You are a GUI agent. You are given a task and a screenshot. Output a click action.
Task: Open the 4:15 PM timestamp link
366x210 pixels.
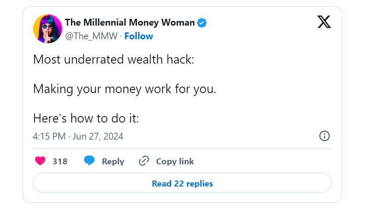tap(49, 136)
